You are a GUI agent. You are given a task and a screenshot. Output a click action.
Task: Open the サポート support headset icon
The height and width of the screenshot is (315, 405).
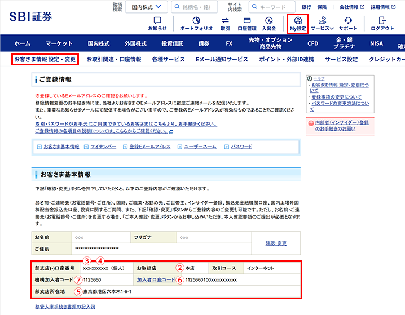(348, 24)
